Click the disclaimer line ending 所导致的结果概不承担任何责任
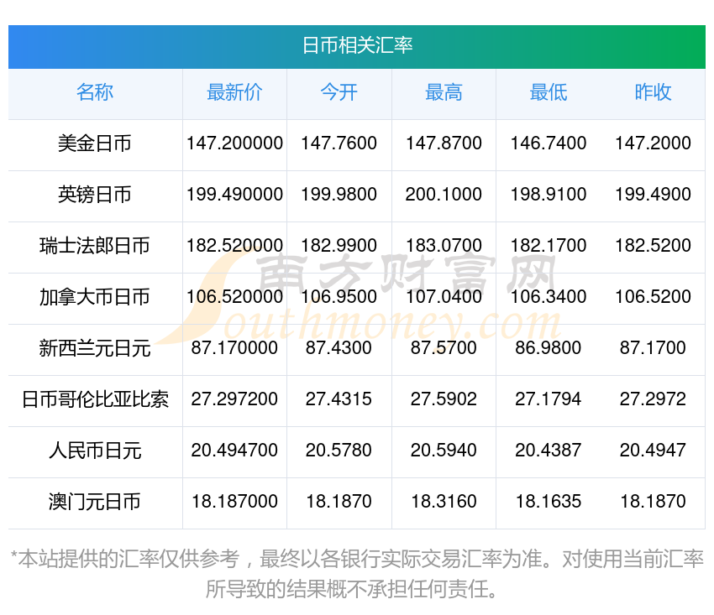The height and width of the screenshot is (615, 714). [x=351, y=590]
